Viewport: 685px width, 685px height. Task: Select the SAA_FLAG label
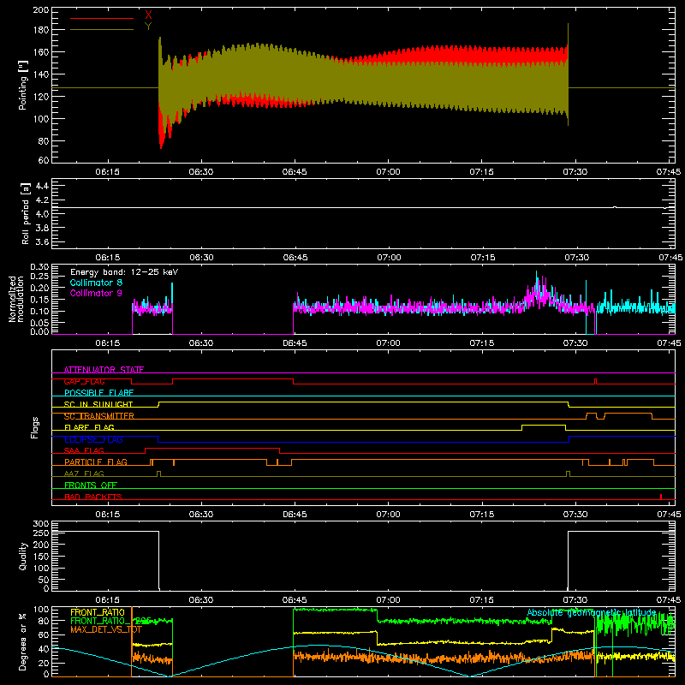click(84, 450)
